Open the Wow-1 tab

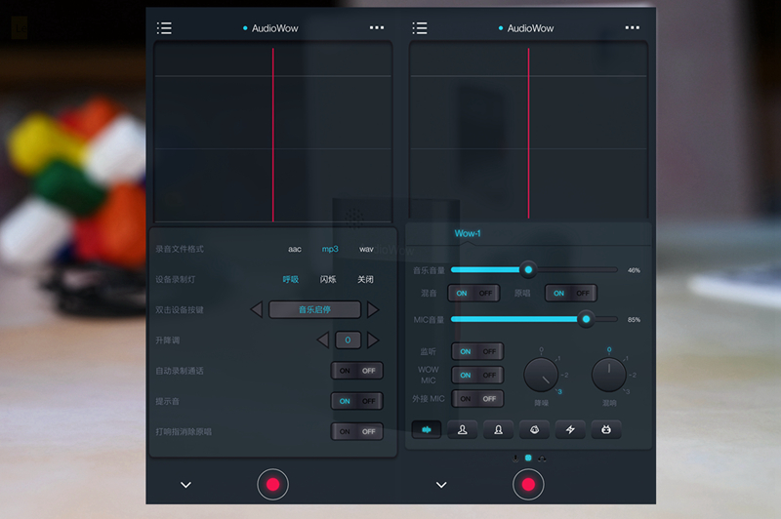[x=468, y=233]
